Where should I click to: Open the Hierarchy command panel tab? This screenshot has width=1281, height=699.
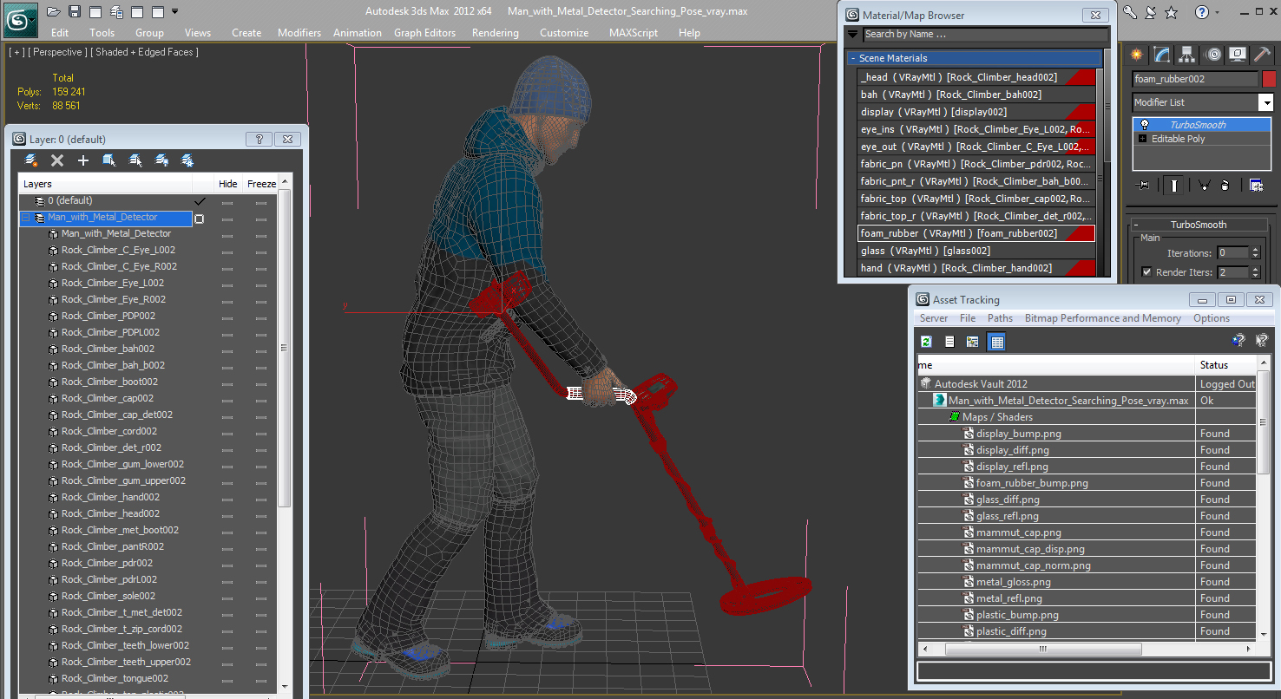[x=1187, y=55]
